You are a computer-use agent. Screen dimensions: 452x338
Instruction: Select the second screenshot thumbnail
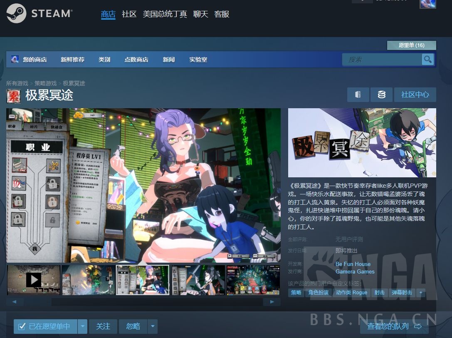[x=88, y=280]
